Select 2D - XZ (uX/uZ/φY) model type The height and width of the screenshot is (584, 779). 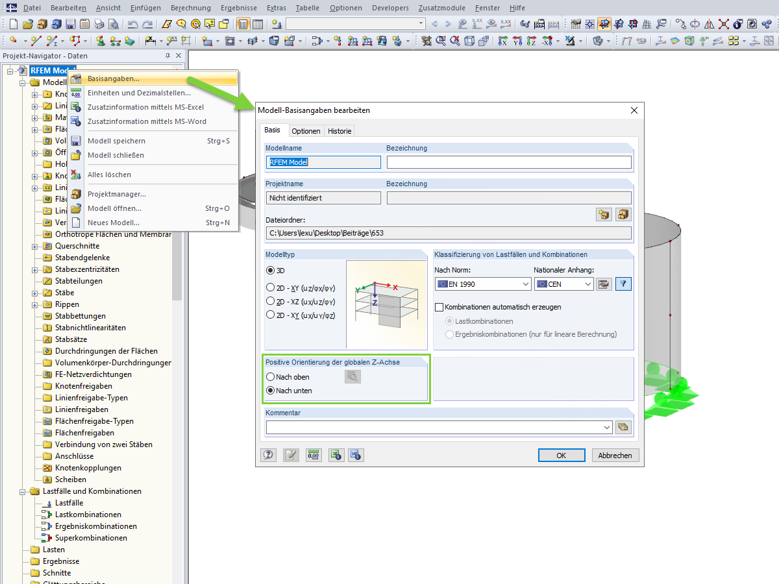[x=271, y=301]
